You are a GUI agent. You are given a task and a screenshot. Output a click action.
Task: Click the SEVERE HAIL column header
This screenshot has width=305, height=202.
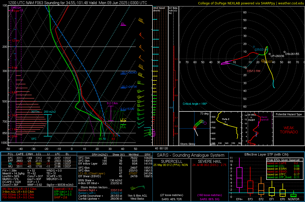click(x=209, y=161)
